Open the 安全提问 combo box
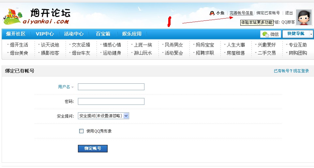The image size is (314, 168). tap(103, 116)
